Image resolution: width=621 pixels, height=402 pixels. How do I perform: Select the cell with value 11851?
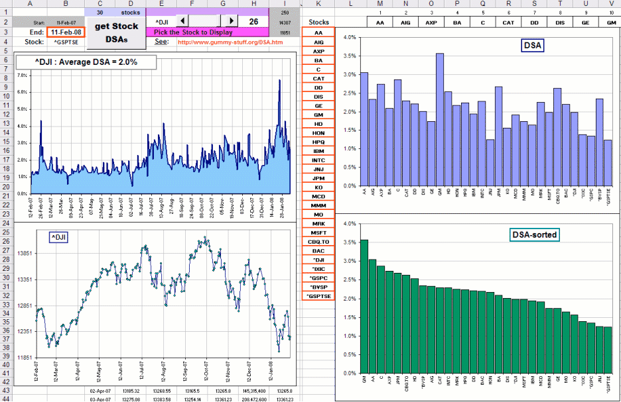pos(285,33)
